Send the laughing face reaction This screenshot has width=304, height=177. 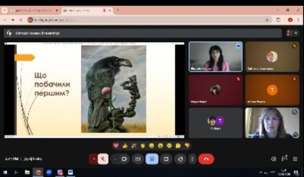[x=151, y=145]
